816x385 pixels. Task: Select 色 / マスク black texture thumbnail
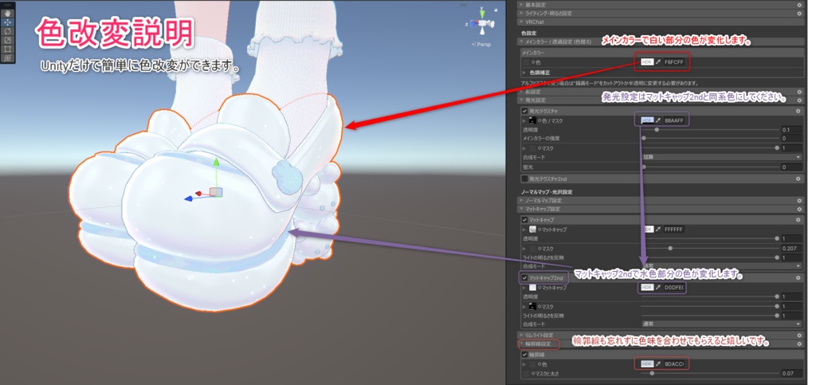pyautogui.click(x=532, y=120)
